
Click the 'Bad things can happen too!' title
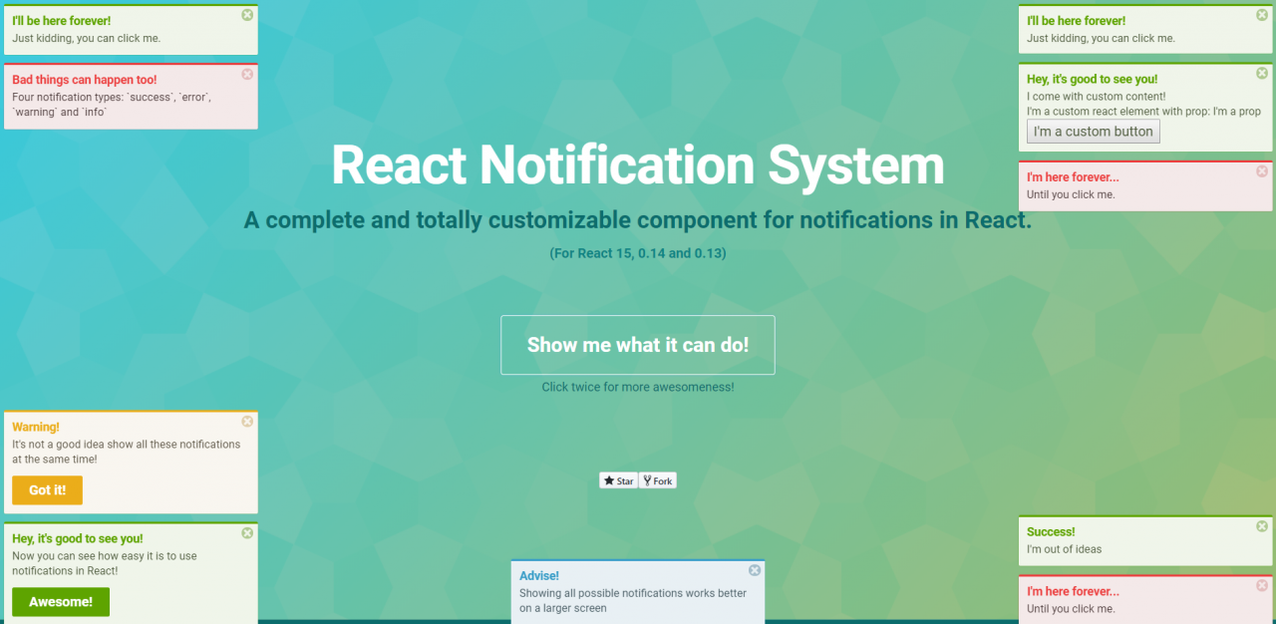pos(85,80)
